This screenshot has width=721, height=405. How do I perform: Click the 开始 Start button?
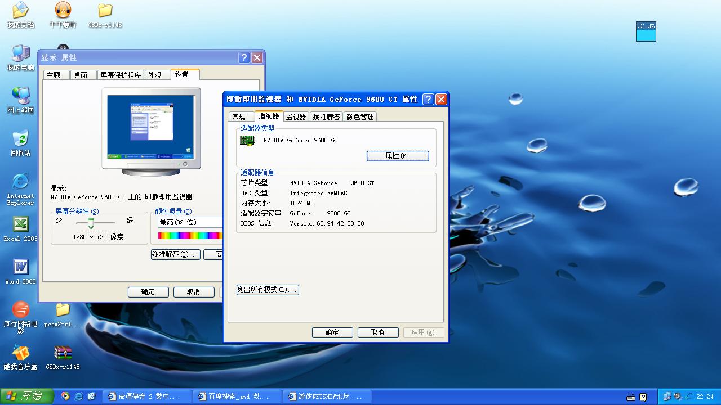pos(26,397)
